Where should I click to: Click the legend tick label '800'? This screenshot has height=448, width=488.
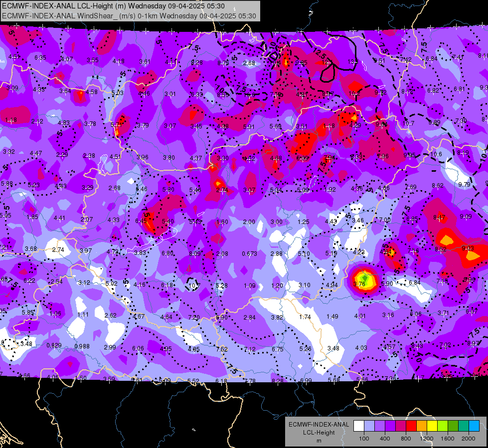click(406, 439)
